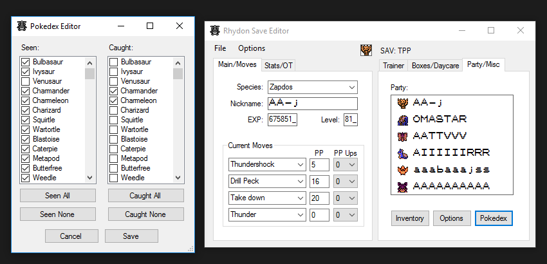Toggle Weedle in the Seen list

click(26, 178)
